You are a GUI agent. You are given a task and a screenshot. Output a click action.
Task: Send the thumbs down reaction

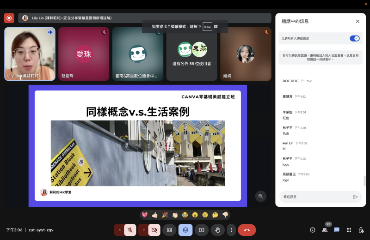[225, 215]
